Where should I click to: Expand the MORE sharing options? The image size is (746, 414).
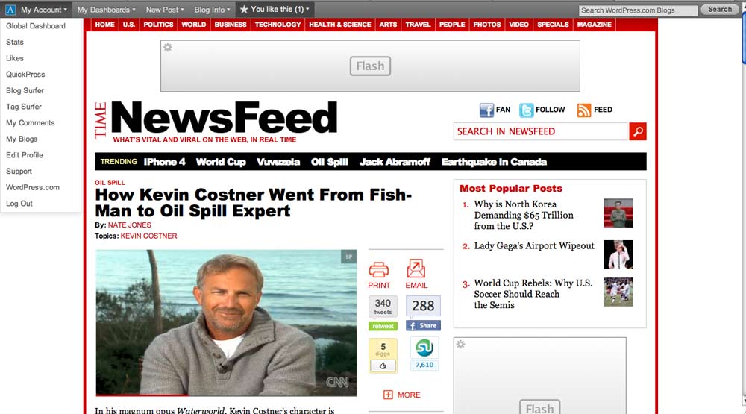coord(402,395)
